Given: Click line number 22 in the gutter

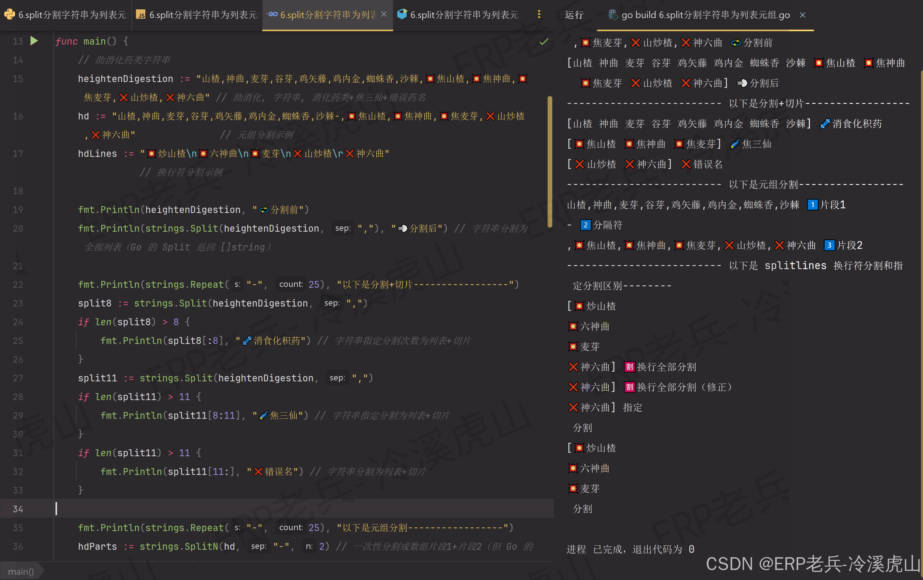Looking at the screenshot, I should pyautogui.click(x=18, y=284).
